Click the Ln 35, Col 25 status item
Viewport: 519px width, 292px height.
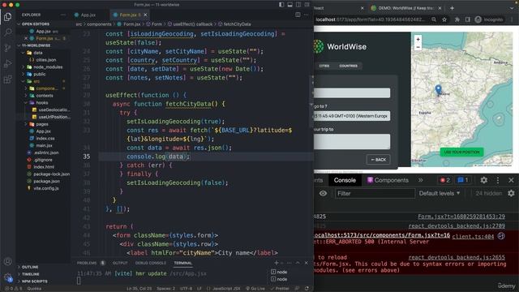pos(139,289)
